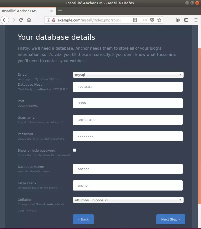This screenshot has height=229, width=201.
Task: Open the Library panel
Action: [178, 20]
